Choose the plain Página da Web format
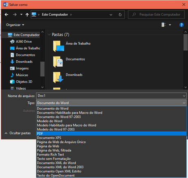This screenshot has height=178, width=188. pyautogui.click(x=111, y=146)
